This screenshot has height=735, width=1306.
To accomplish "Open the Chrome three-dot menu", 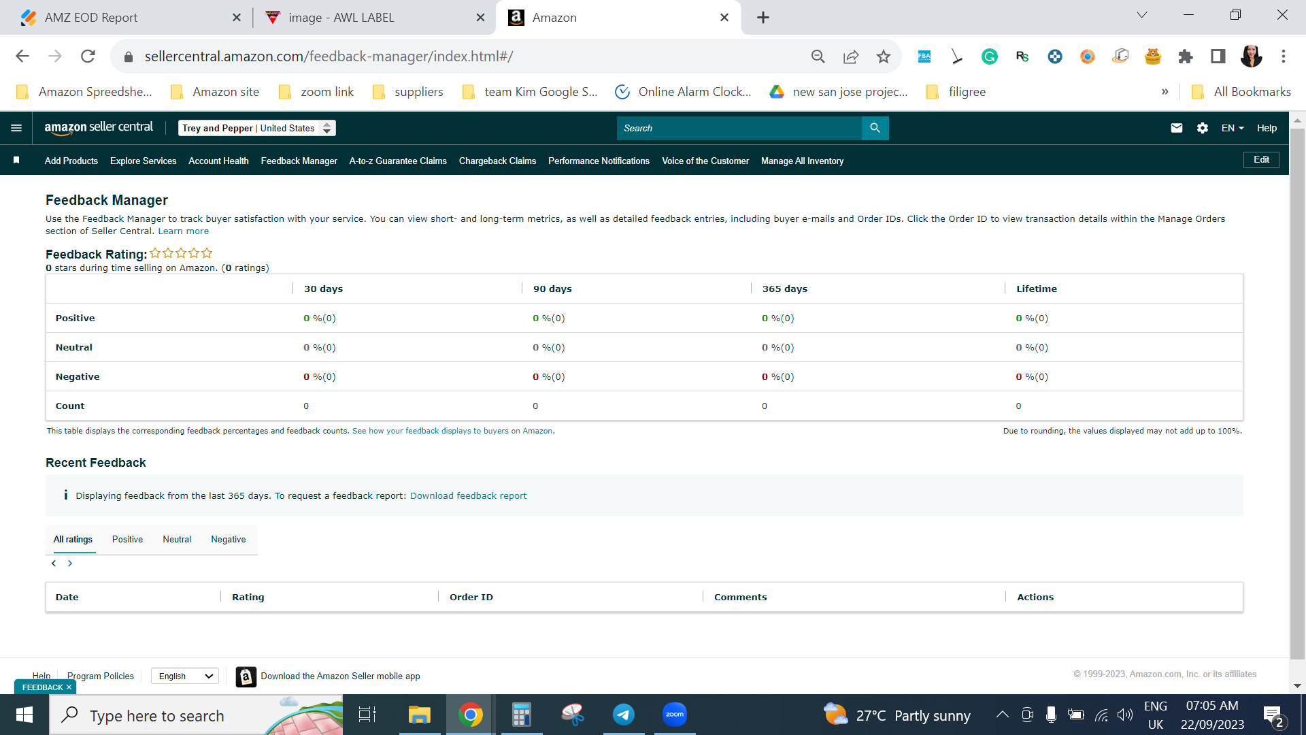I will 1284,56.
